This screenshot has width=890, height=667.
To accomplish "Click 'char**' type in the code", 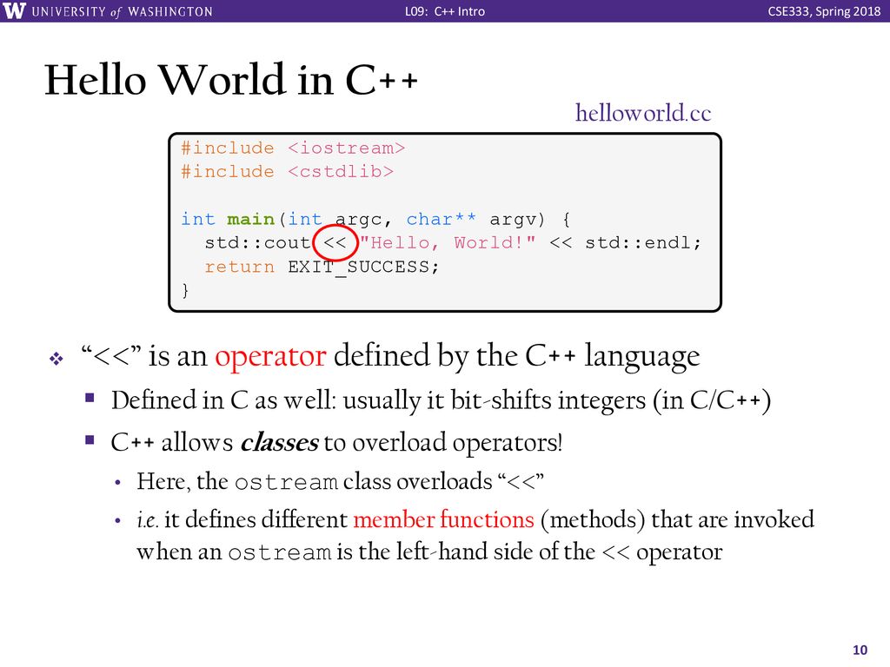I will coord(441,220).
